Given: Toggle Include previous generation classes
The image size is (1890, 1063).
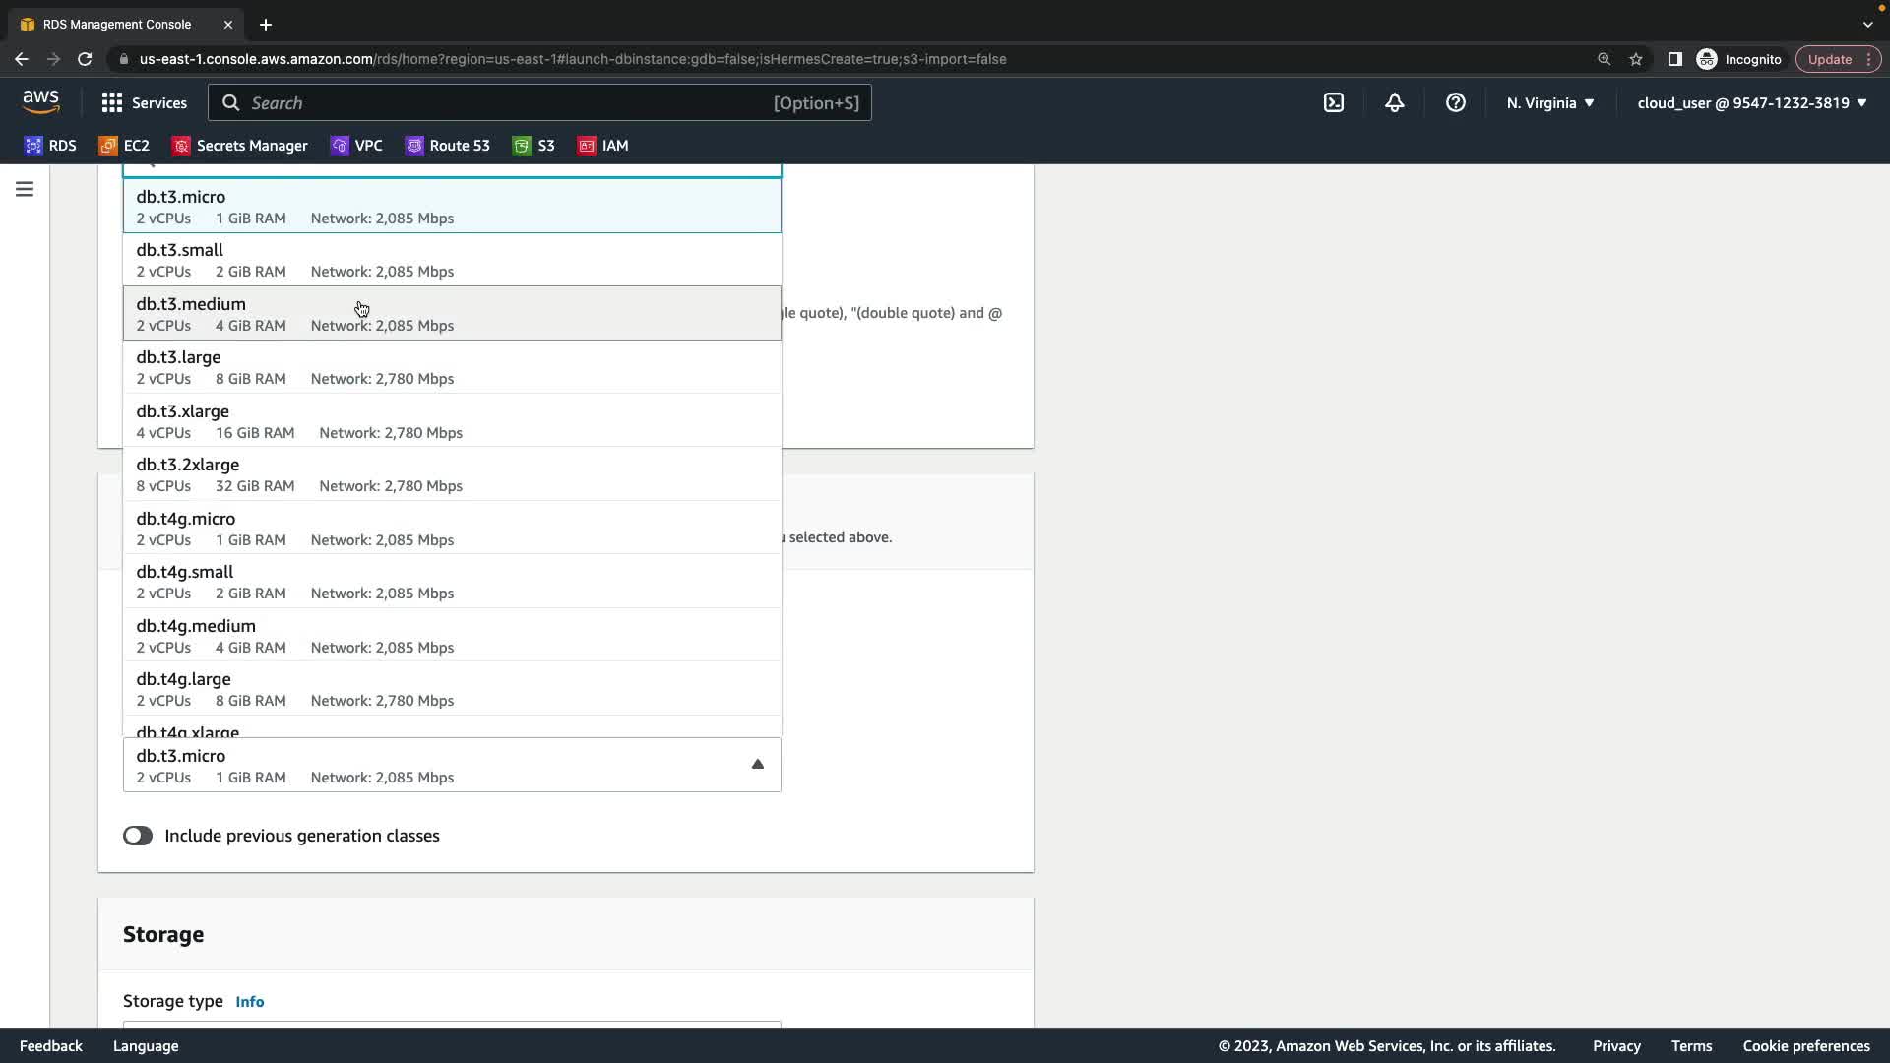Looking at the screenshot, I should [138, 836].
